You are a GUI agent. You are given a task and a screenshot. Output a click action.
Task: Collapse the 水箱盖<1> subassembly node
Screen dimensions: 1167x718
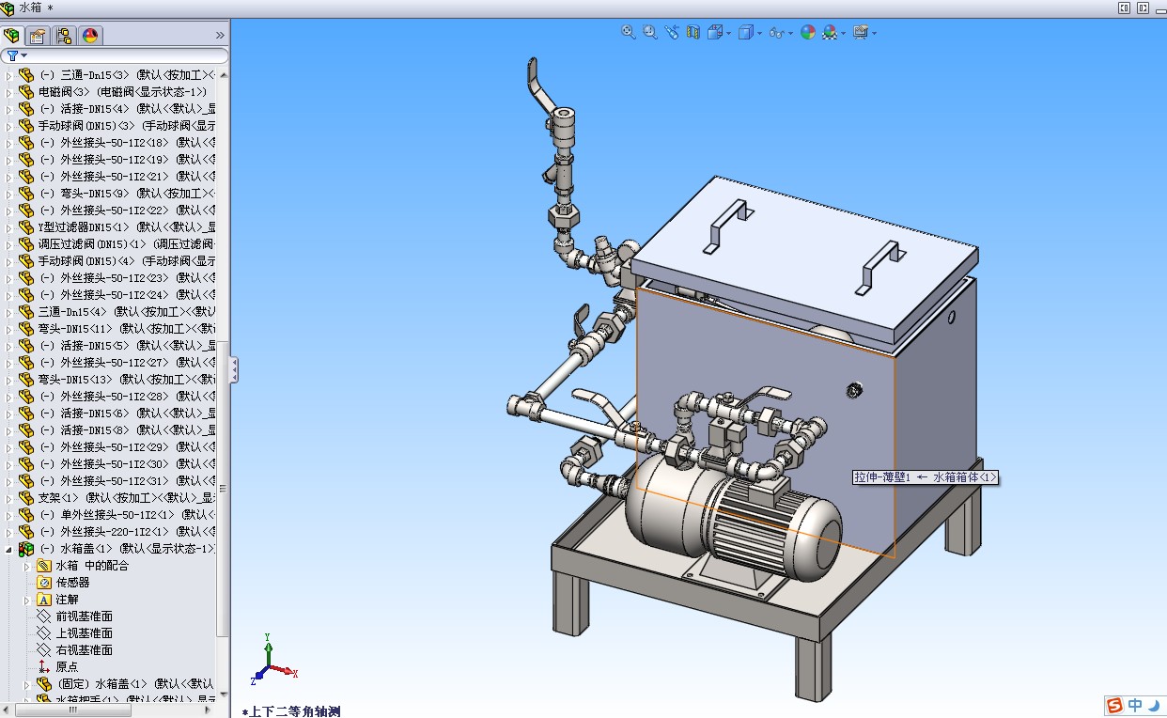click(x=10, y=549)
